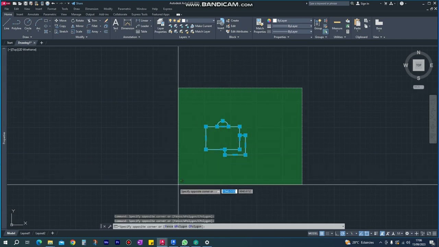Click the Measure utility

coord(337,25)
